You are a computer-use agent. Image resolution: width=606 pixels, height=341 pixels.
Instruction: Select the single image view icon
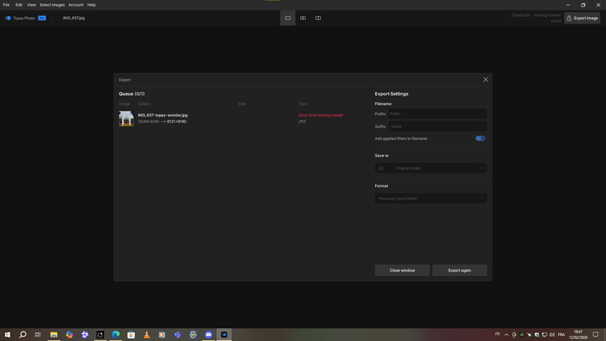tap(288, 18)
